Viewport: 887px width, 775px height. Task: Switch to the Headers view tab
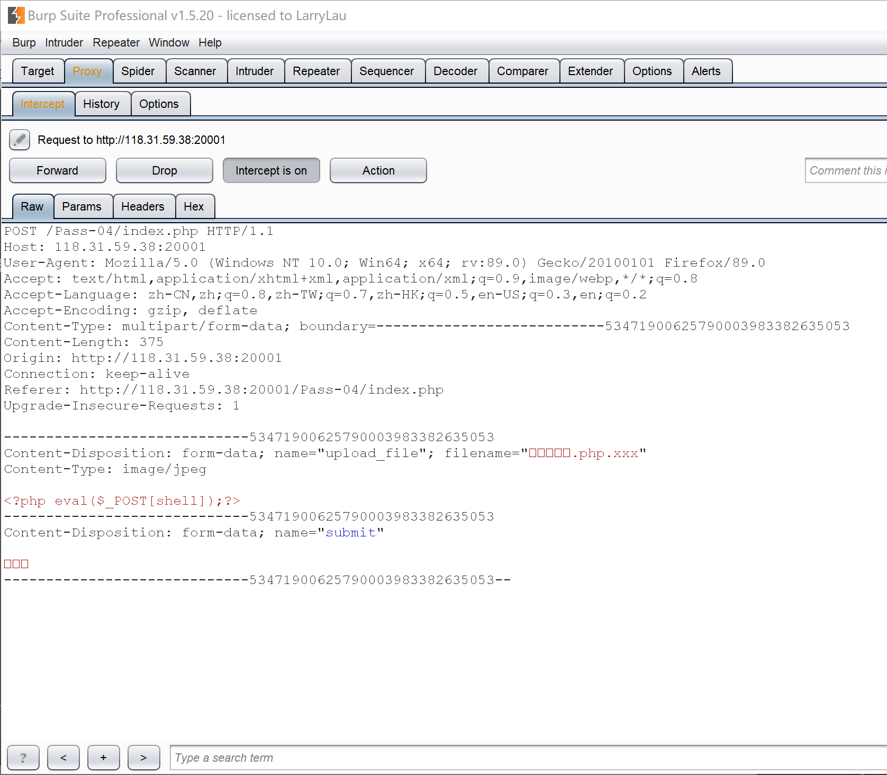point(143,206)
